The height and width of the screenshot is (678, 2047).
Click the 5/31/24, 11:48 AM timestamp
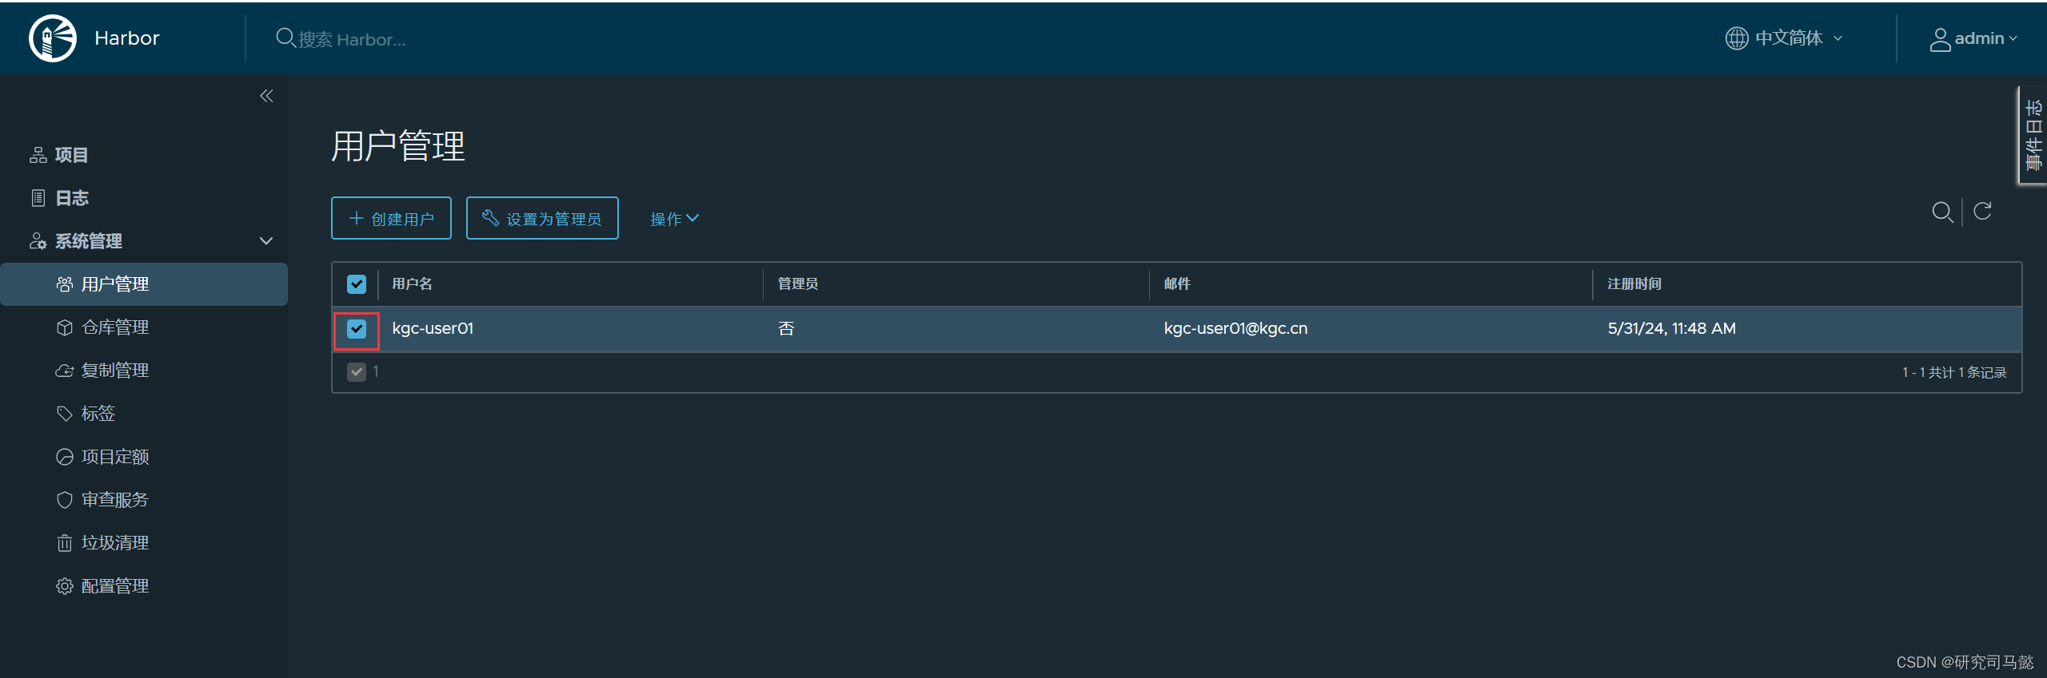click(1671, 328)
